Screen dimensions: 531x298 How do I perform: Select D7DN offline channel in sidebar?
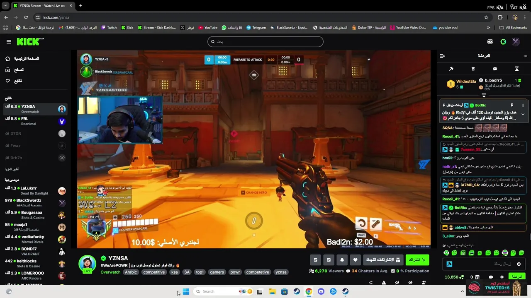(35, 134)
